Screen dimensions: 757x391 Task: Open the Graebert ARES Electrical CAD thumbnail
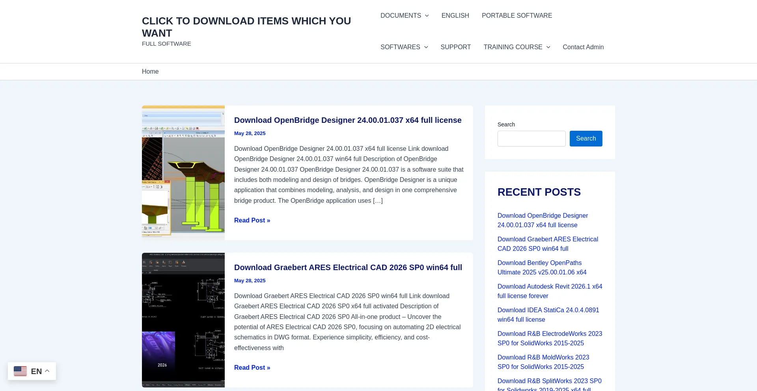[183, 320]
